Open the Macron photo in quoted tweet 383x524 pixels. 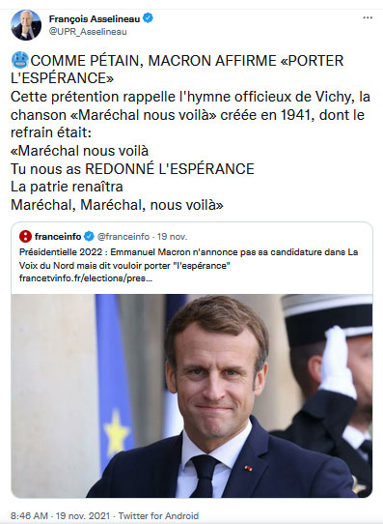click(192, 395)
